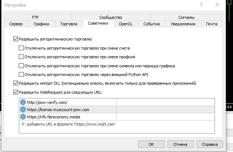Click the question mark help icon
Image resolution: width=233 pixels, height=152 pixels.
[x=201, y=5]
